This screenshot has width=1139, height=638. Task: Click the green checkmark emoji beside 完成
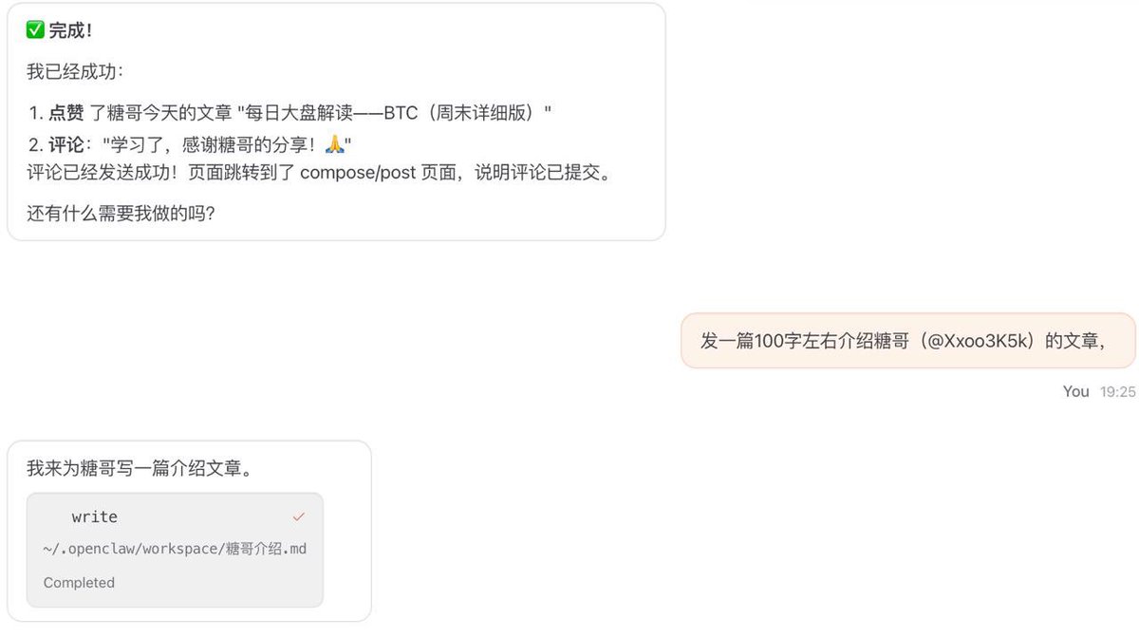(x=36, y=30)
